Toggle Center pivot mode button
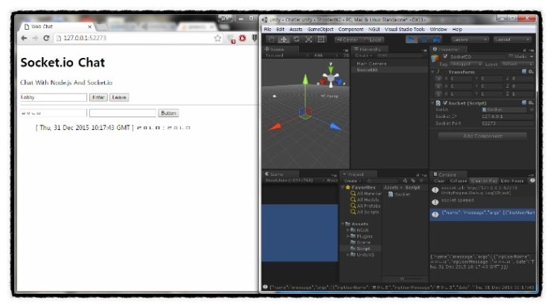 click(x=348, y=40)
